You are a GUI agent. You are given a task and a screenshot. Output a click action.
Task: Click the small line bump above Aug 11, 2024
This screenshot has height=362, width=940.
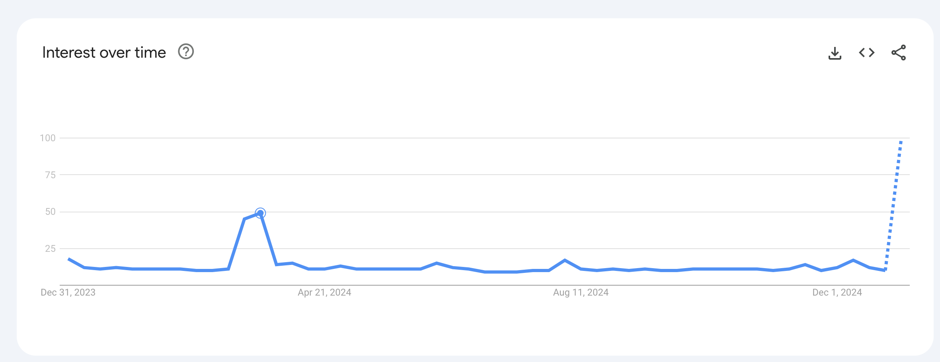(565, 260)
